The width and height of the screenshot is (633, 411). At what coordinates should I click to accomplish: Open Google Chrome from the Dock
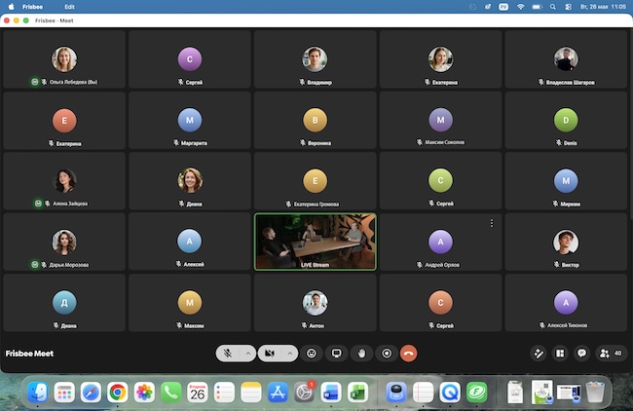click(x=118, y=392)
